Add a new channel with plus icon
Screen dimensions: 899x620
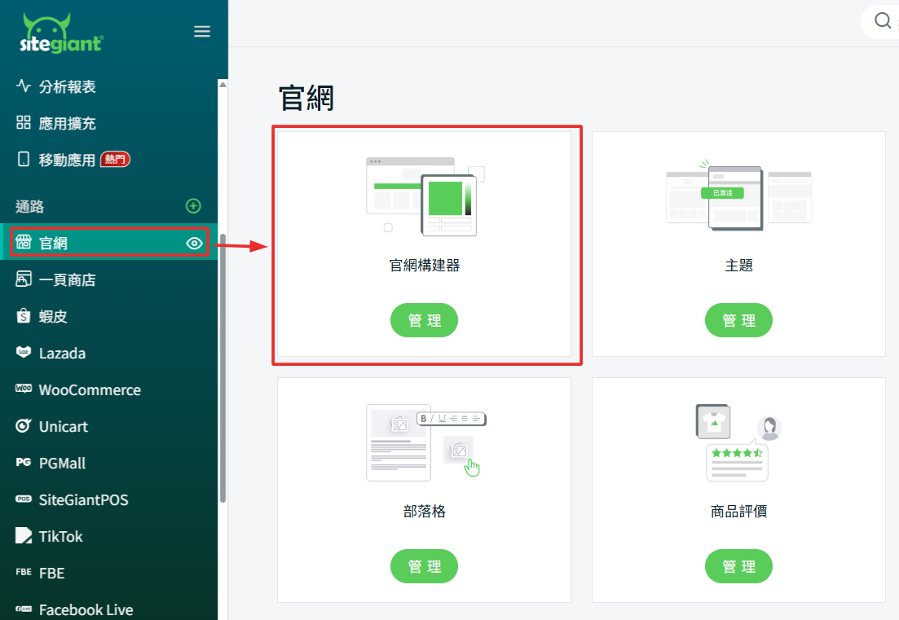tap(193, 206)
